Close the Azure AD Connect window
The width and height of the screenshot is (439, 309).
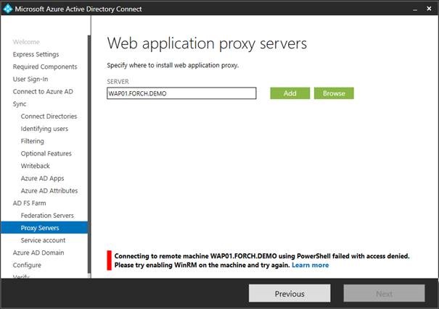point(429,9)
